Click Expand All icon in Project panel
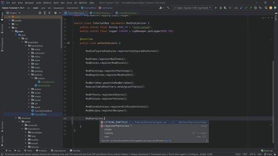 pos(45,13)
